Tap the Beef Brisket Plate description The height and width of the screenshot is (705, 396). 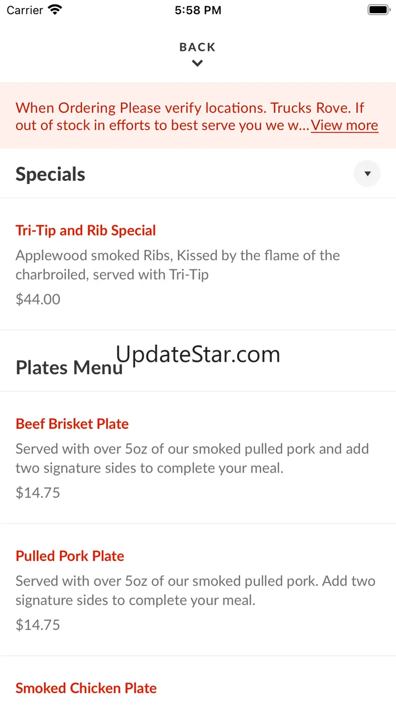click(192, 458)
